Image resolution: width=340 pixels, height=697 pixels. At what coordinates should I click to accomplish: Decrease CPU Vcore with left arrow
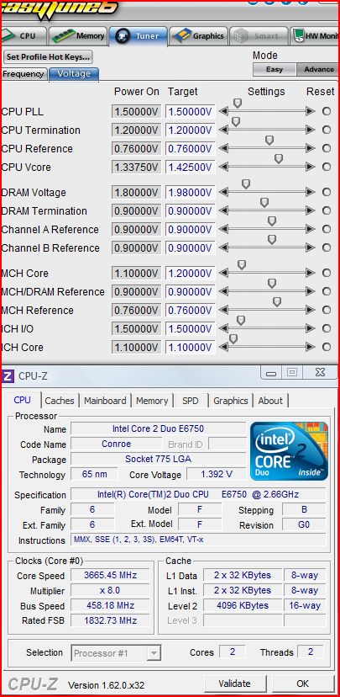click(x=224, y=168)
